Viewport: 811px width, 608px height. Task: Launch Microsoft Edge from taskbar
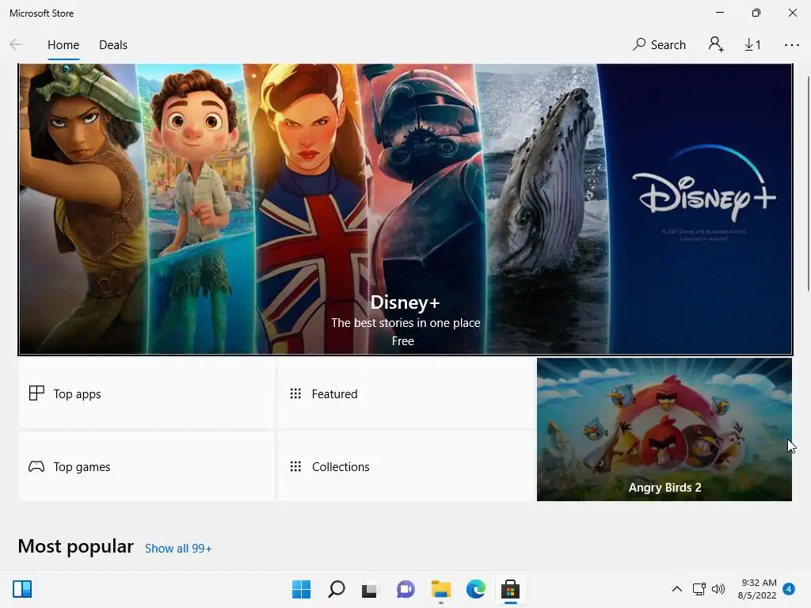pos(475,589)
